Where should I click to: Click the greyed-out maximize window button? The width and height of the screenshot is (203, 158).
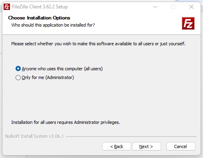[x=173, y=7]
